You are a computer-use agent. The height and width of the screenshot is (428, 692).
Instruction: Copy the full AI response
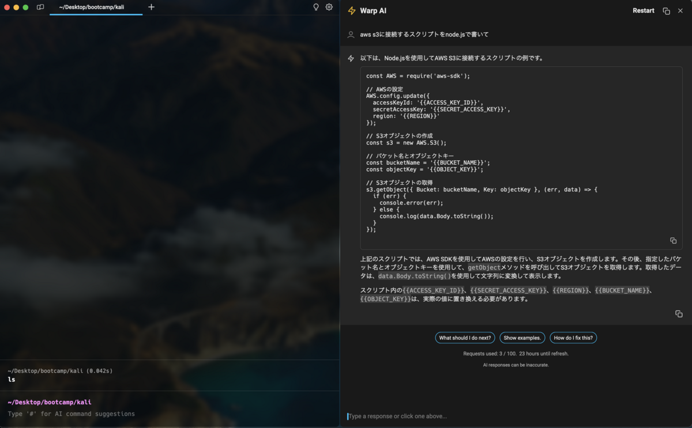pos(679,313)
